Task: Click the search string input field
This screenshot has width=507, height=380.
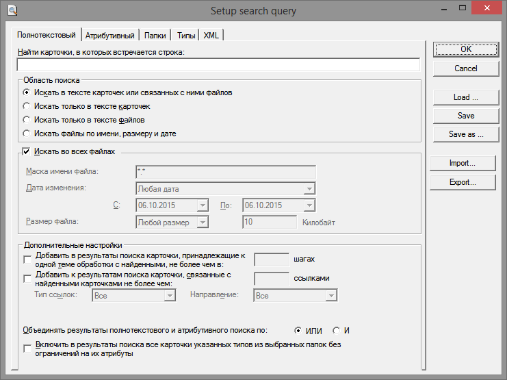Action: (x=218, y=65)
